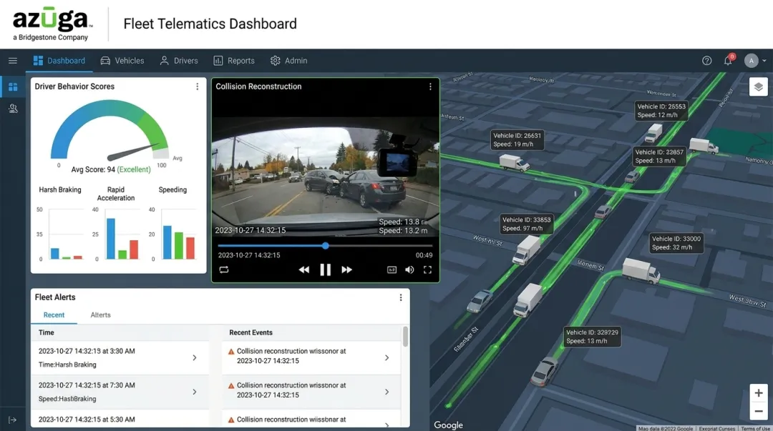Open the map layers button
773x431 pixels.
pos(758,87)
